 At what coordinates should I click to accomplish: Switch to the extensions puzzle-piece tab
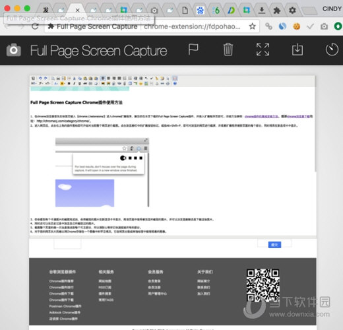tap(277, 10)
